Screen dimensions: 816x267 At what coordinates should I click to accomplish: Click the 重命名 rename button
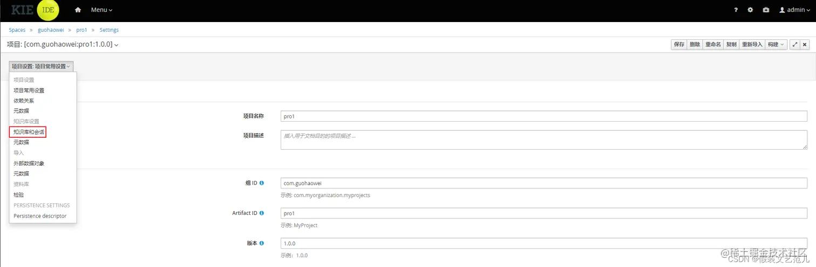[x=713, y=45]
